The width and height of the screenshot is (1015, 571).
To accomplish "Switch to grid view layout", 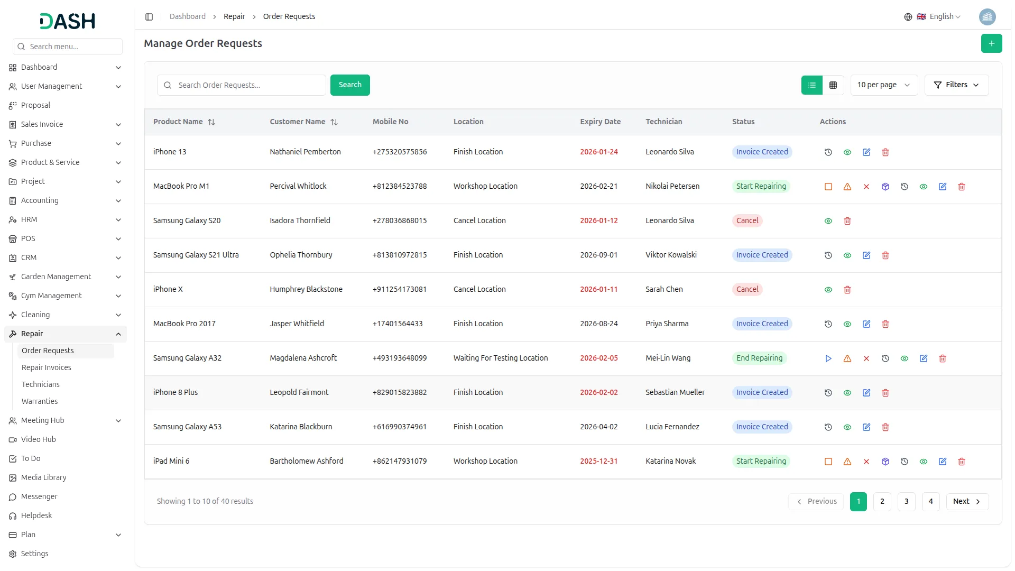I will pyautogui.click(x=833, y=85).
